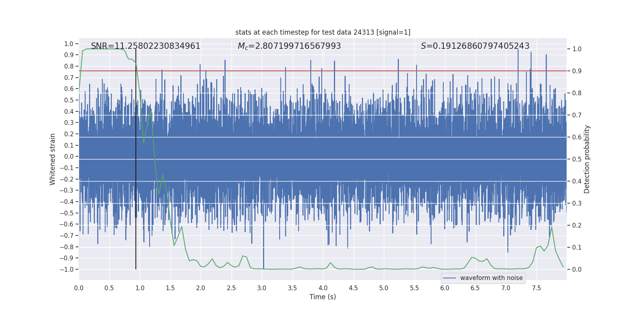Select the 1.5 tick on the Time axis
The image size is (630, 315).
pos(170,288)
